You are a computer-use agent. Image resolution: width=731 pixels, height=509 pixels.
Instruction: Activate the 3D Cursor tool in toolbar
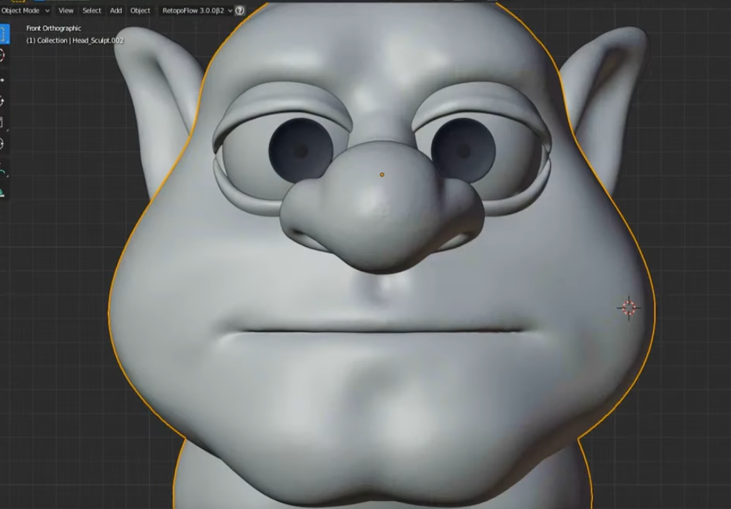click(x=2, y=56)
